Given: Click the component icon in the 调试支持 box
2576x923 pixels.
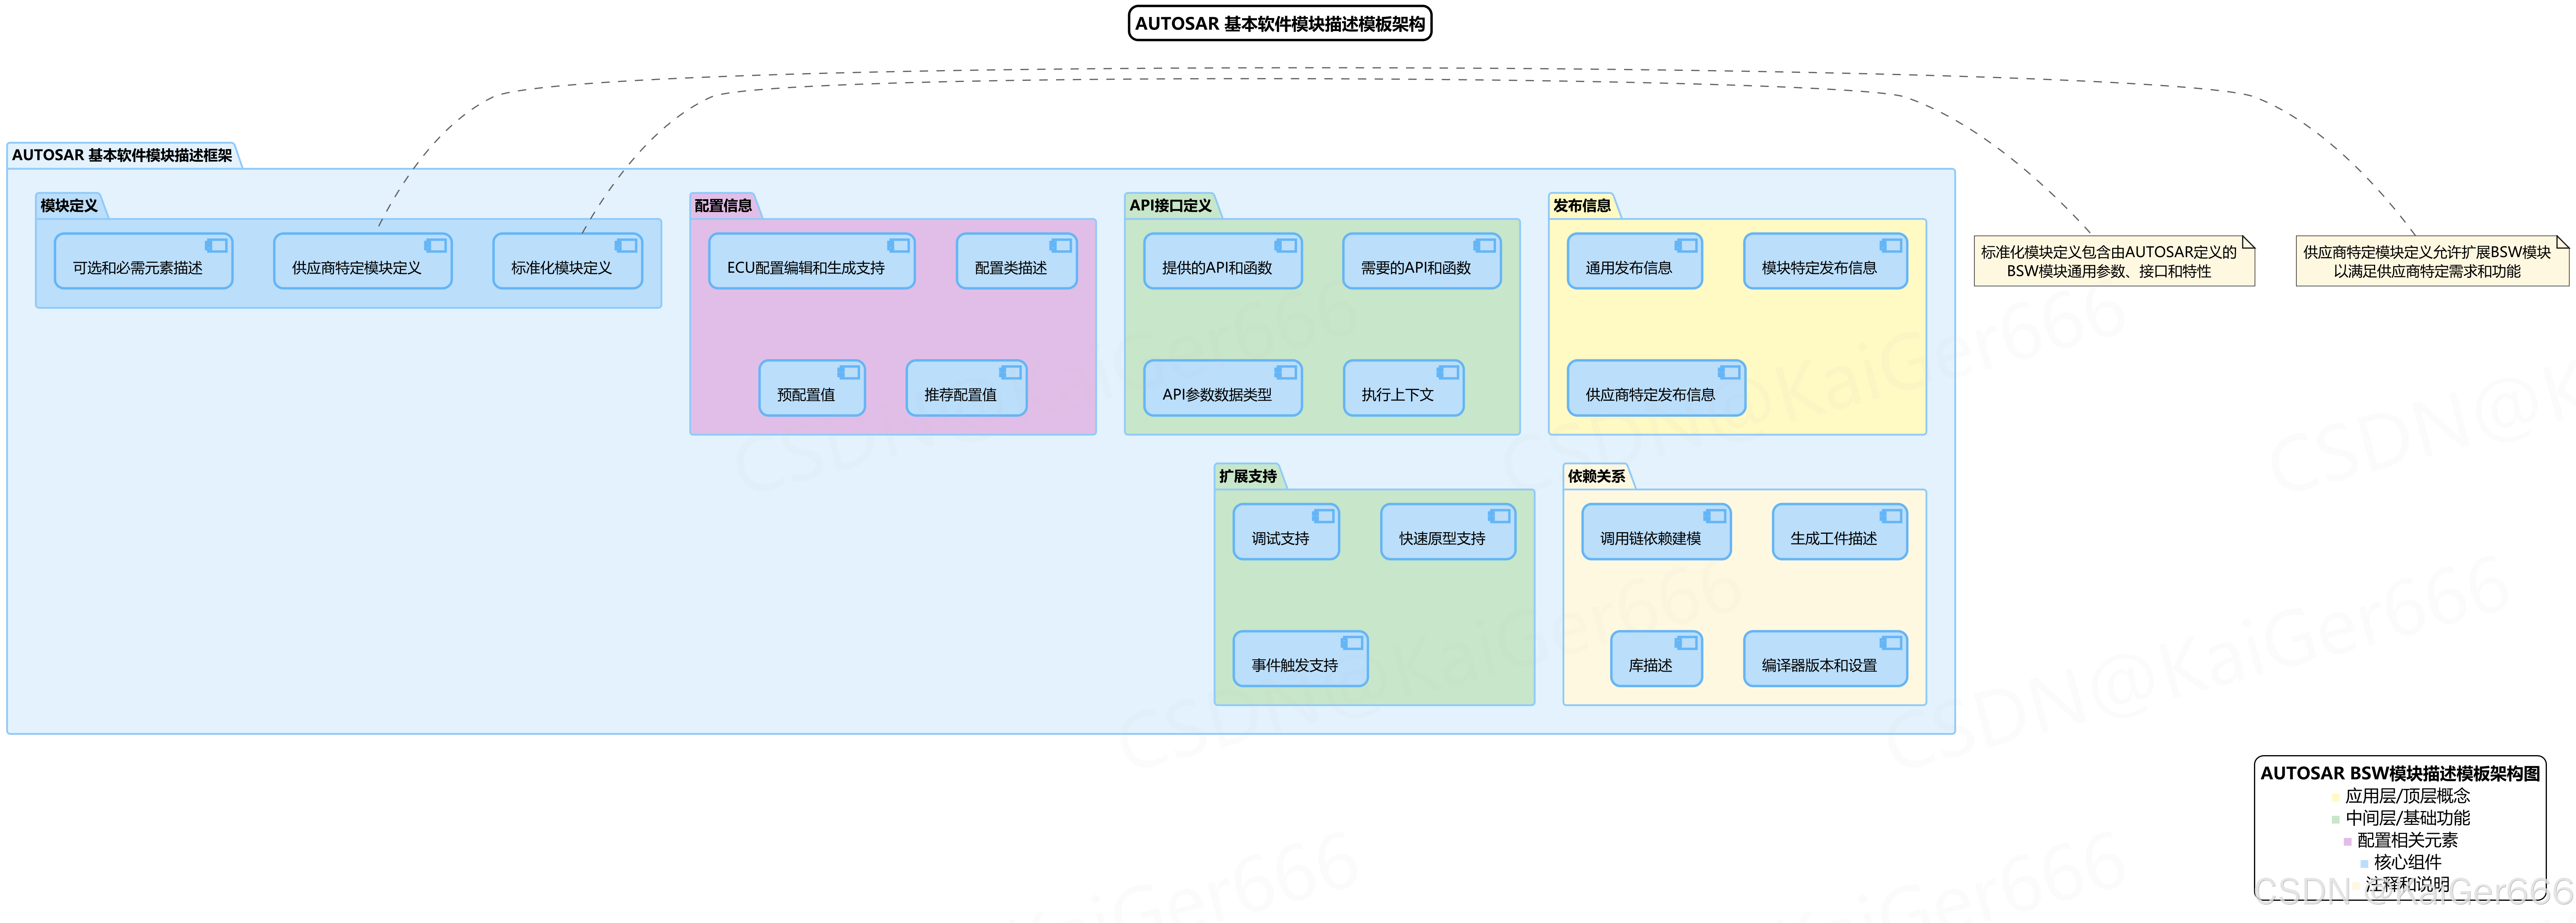Looking at the screenshot, I should (1323, 517).
